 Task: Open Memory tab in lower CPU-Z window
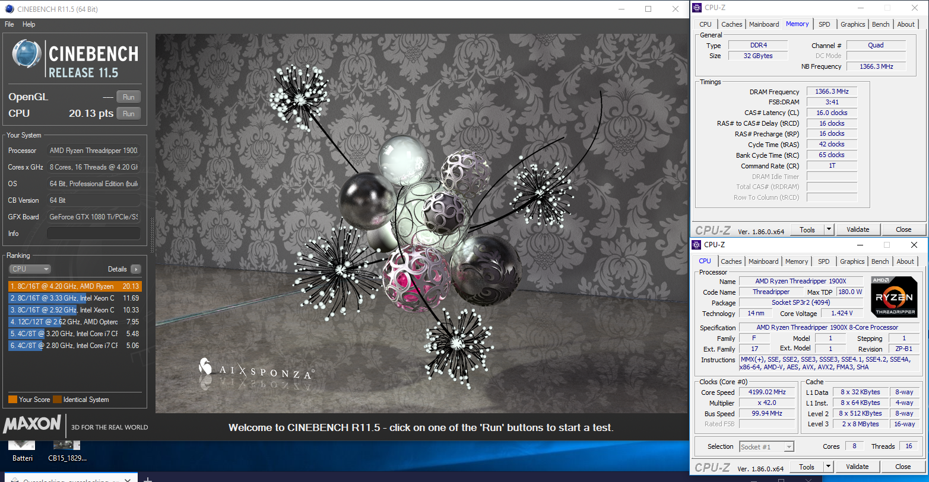(797, 261)
